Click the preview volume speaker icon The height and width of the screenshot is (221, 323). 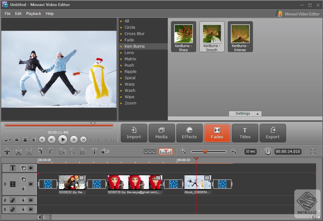pyautogui.click(x=34, y=140)
